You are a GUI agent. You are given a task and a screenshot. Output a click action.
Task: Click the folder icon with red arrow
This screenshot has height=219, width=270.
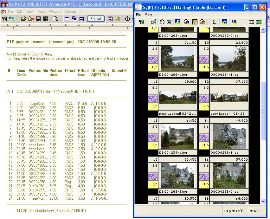coord(31,19)
